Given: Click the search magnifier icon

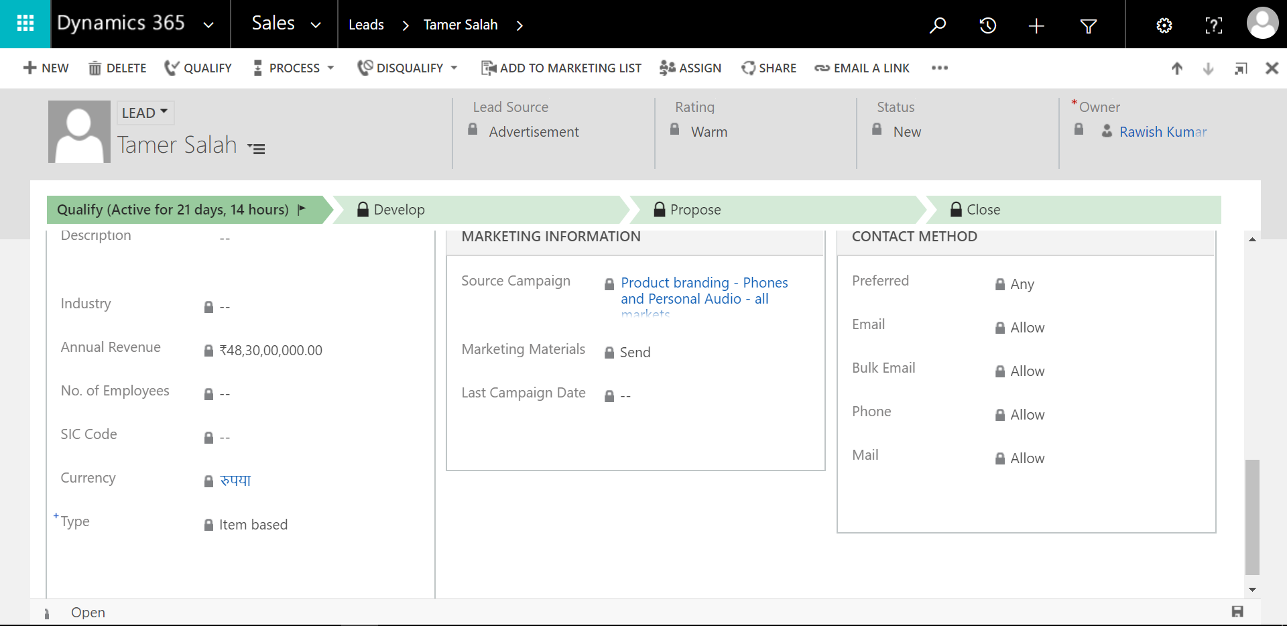Looking at the screenshot, I should 938,25.
